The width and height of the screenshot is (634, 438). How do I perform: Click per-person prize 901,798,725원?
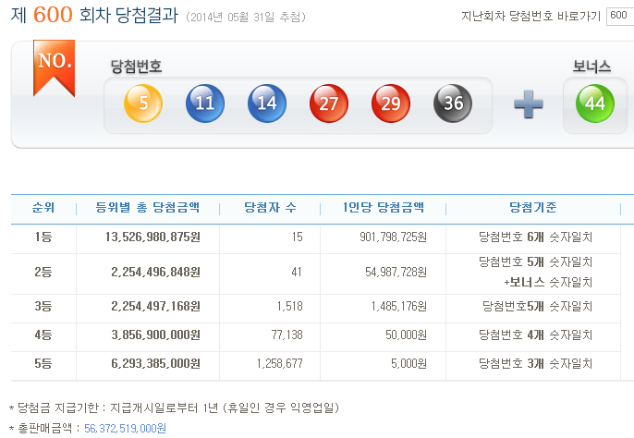coord(394,237)
